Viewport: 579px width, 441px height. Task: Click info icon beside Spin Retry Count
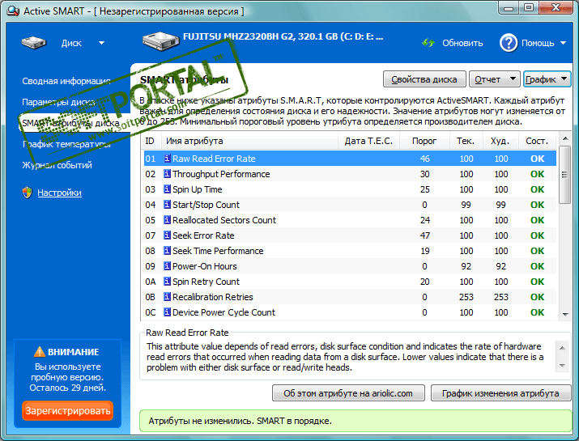[168, 282]
